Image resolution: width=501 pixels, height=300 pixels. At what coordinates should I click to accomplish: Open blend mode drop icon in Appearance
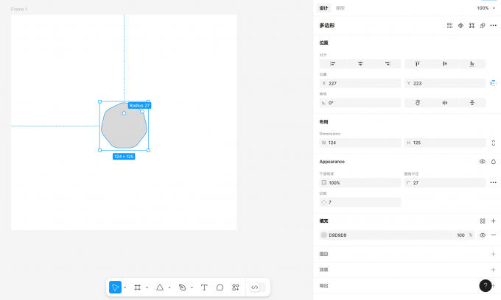click(x=494, y=162)
